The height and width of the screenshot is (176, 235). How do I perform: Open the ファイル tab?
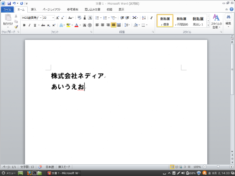click(8, 9)
